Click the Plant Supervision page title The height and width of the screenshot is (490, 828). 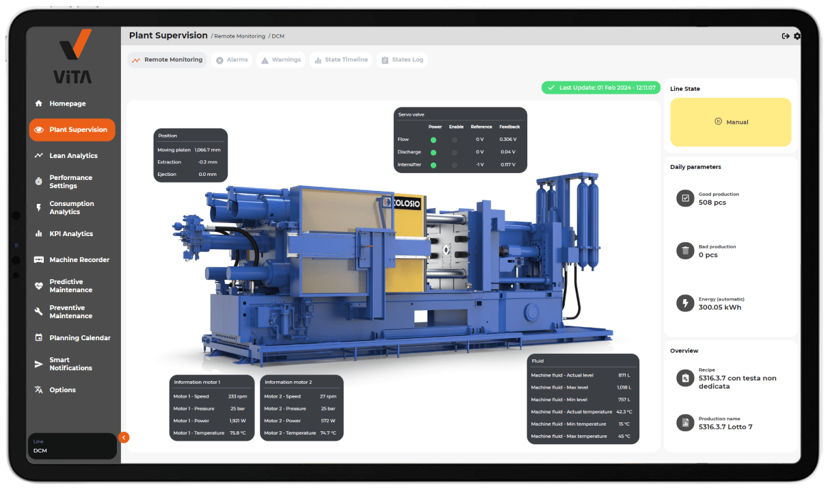[x=168, y=36]
